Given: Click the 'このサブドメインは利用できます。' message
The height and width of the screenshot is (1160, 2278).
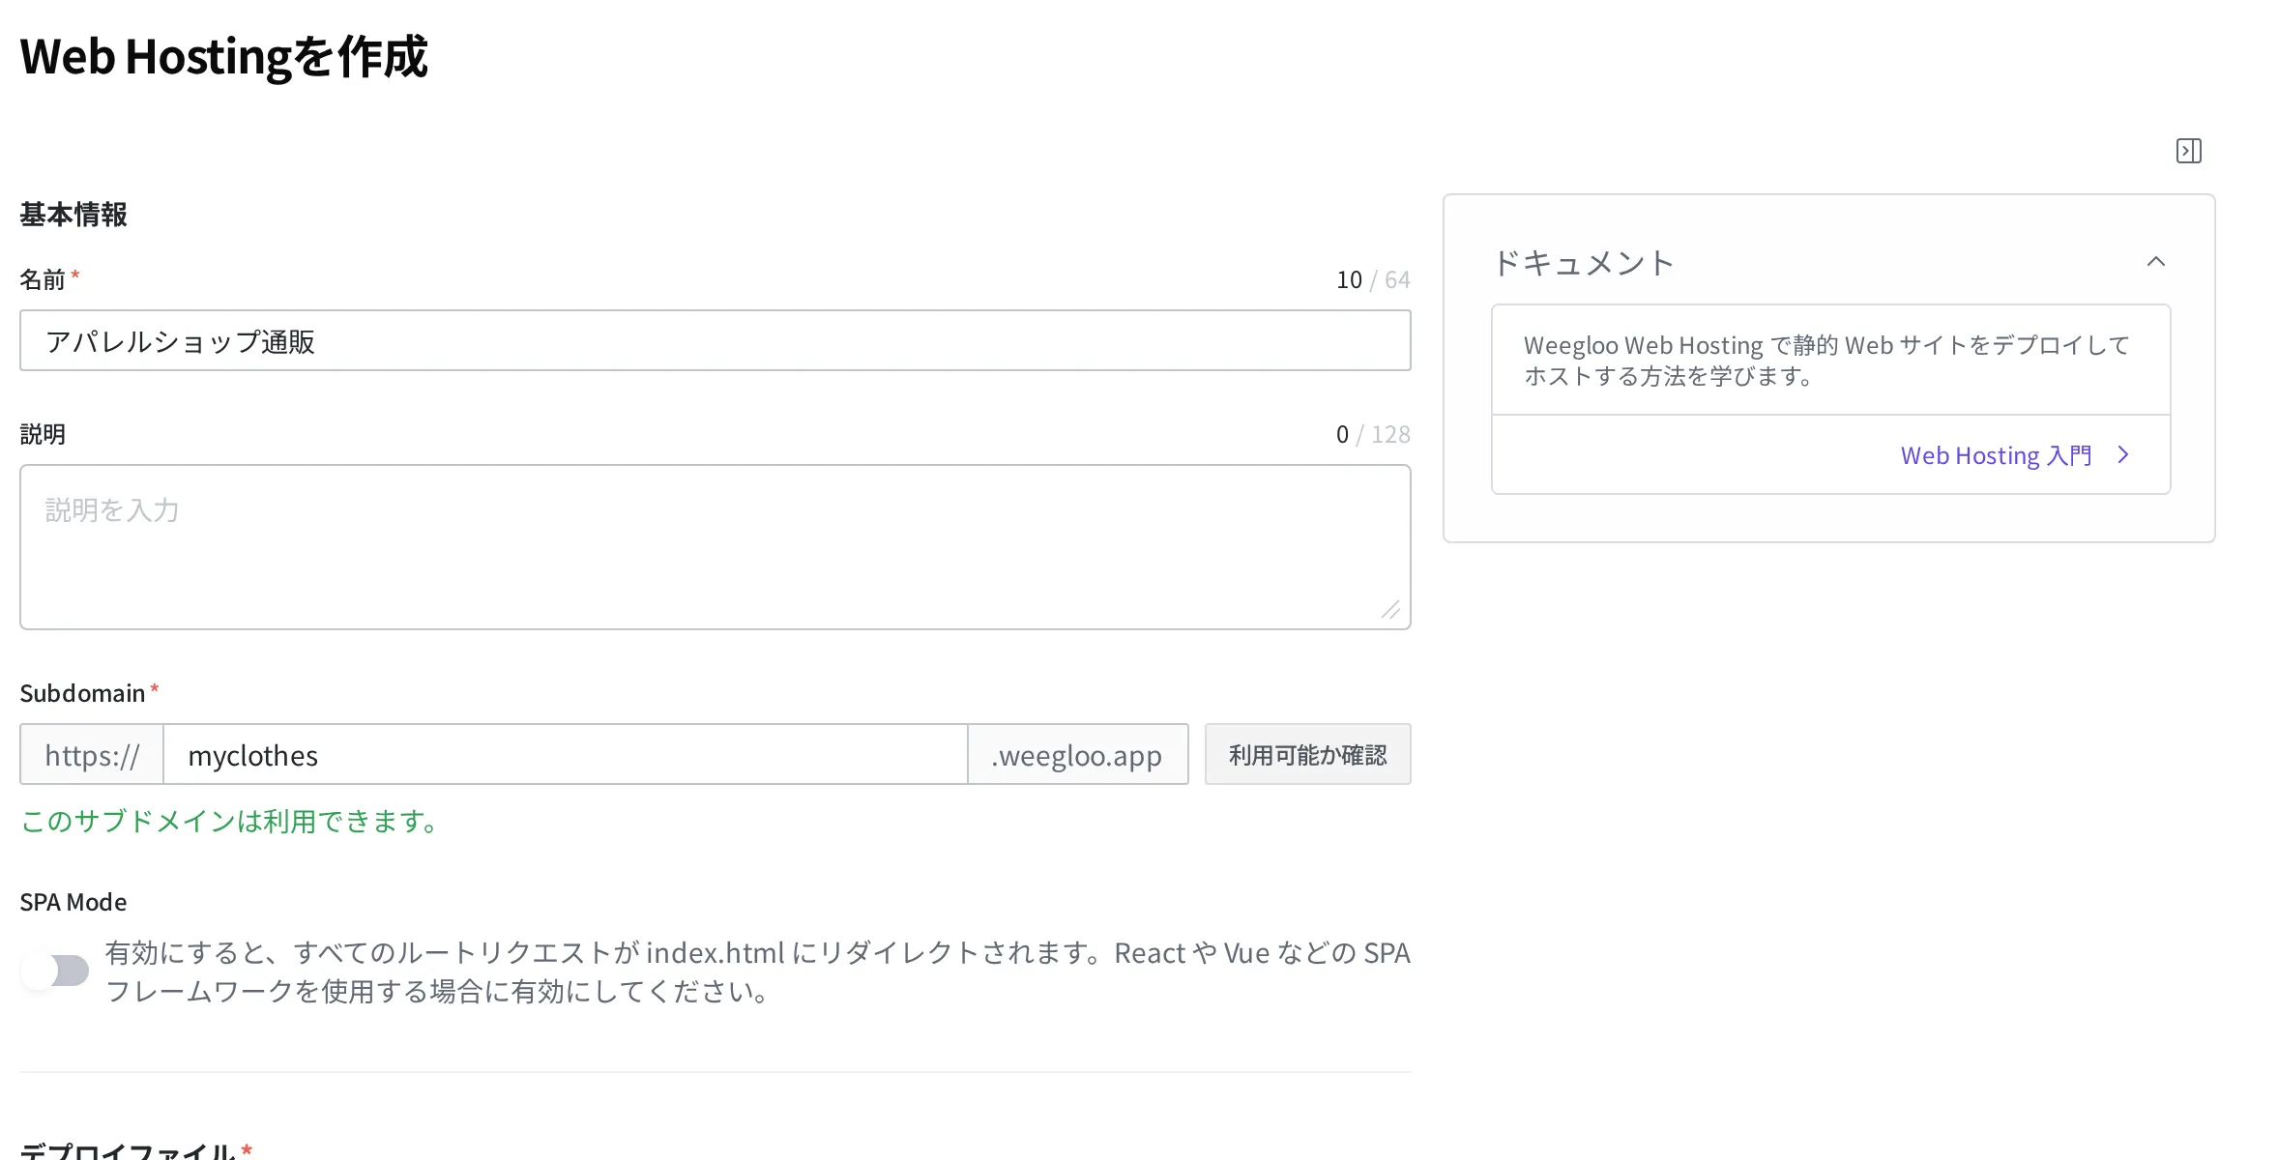Looking at the screenshot, I should (x=232, y=822).
